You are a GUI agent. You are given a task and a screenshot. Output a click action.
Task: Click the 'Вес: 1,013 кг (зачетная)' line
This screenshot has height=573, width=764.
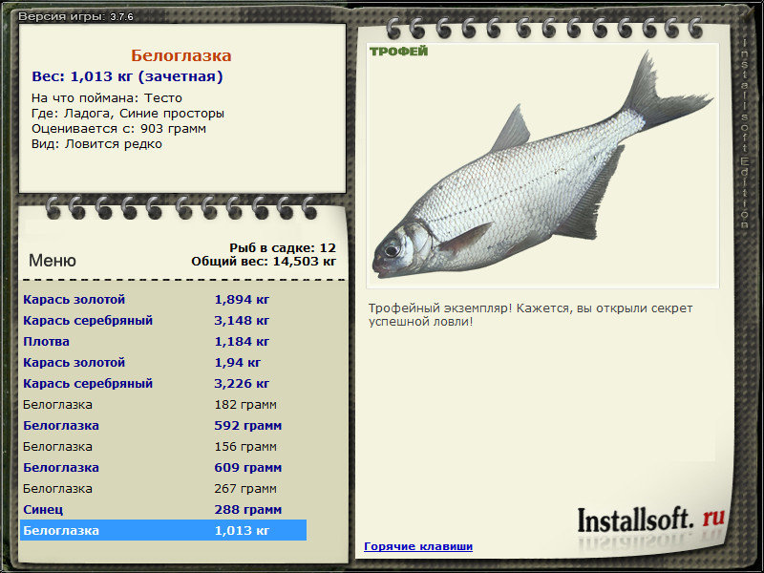click(127, 76)
